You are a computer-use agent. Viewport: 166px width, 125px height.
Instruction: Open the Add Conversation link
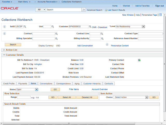[x=85, y=46]
